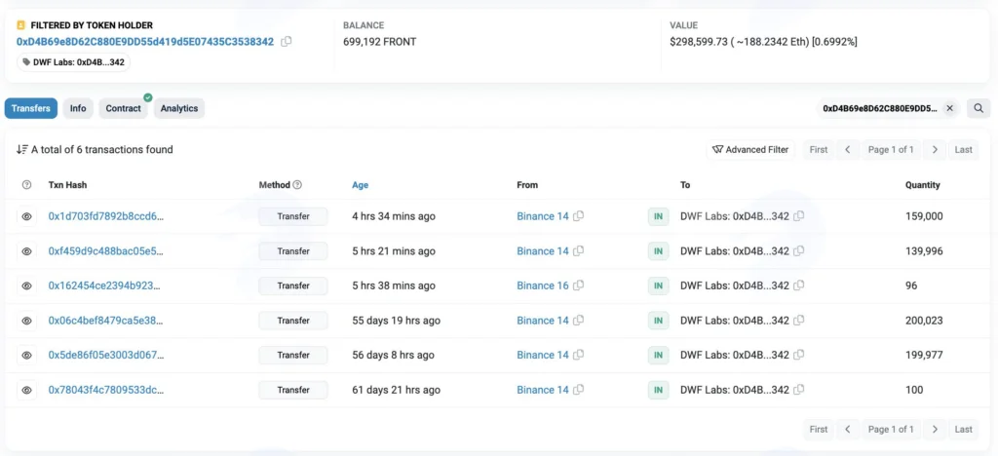Image resolution: width=998 pixels, height=456 pixels.
Task: Click top previous page chevron
Action: coord(848,150)
